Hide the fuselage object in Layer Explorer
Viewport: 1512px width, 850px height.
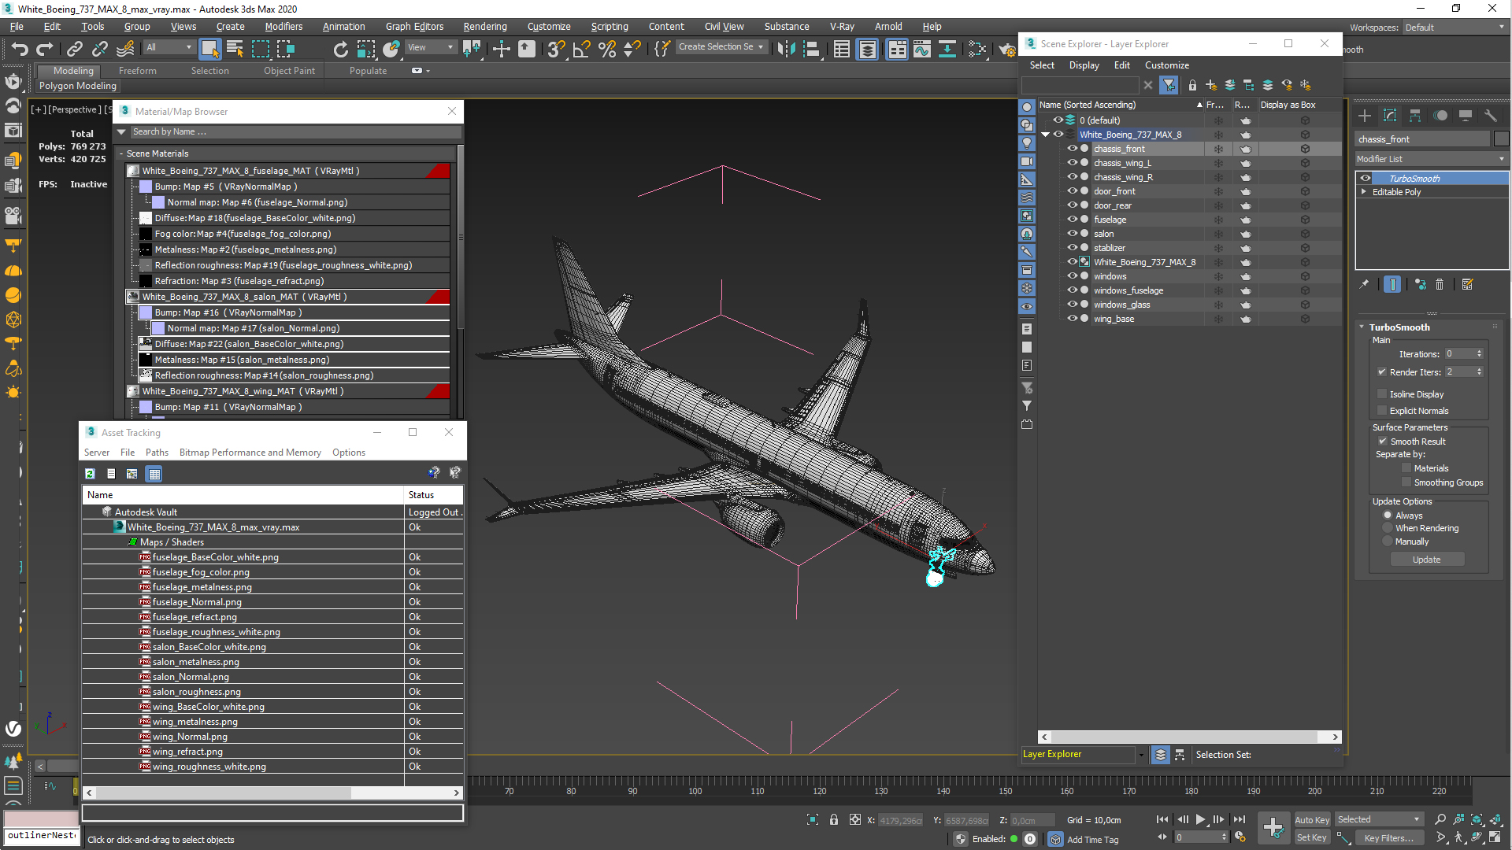point(1072,220)
